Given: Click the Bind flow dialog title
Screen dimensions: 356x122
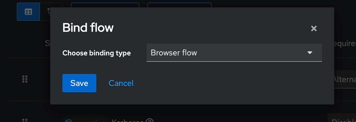Looking at the screenshot, I should click(88, 27).
